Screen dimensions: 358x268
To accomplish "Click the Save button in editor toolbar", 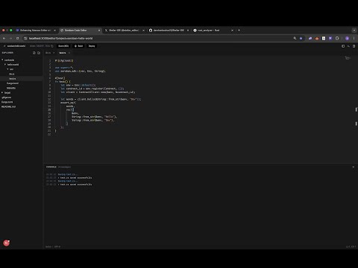I will tap(63, 46).
